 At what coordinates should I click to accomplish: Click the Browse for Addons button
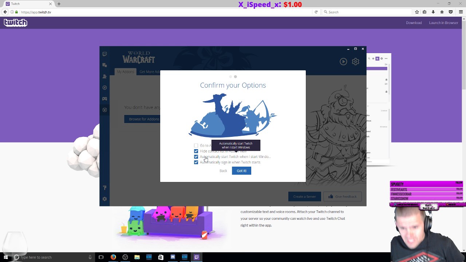(x=142, y=119)
